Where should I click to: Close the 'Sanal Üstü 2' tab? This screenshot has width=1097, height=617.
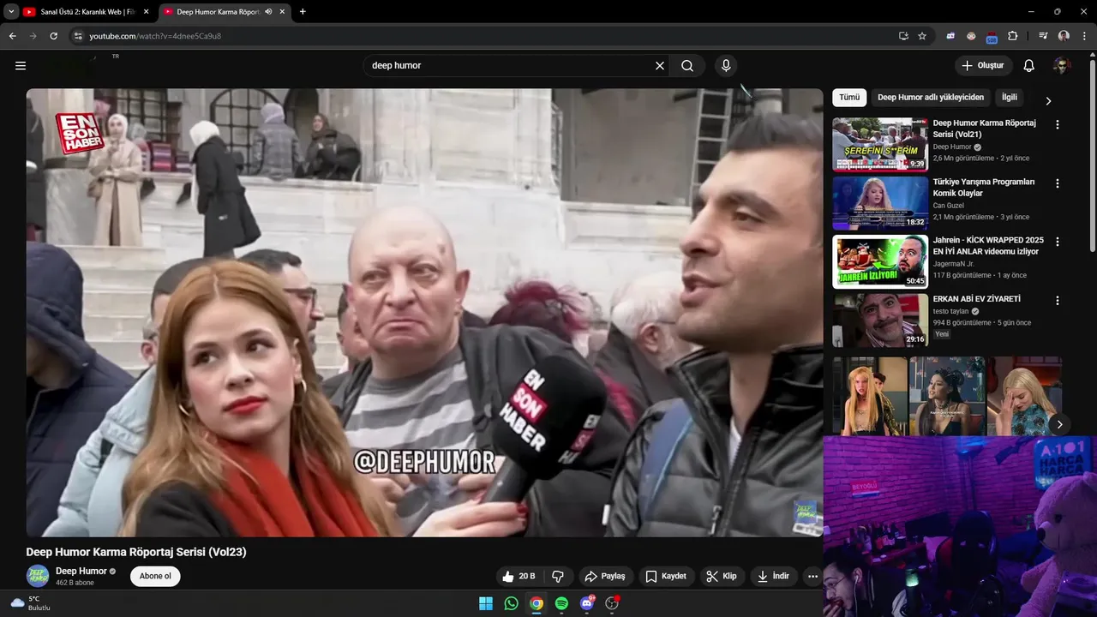pyautogui.click(x=146, y=12)
